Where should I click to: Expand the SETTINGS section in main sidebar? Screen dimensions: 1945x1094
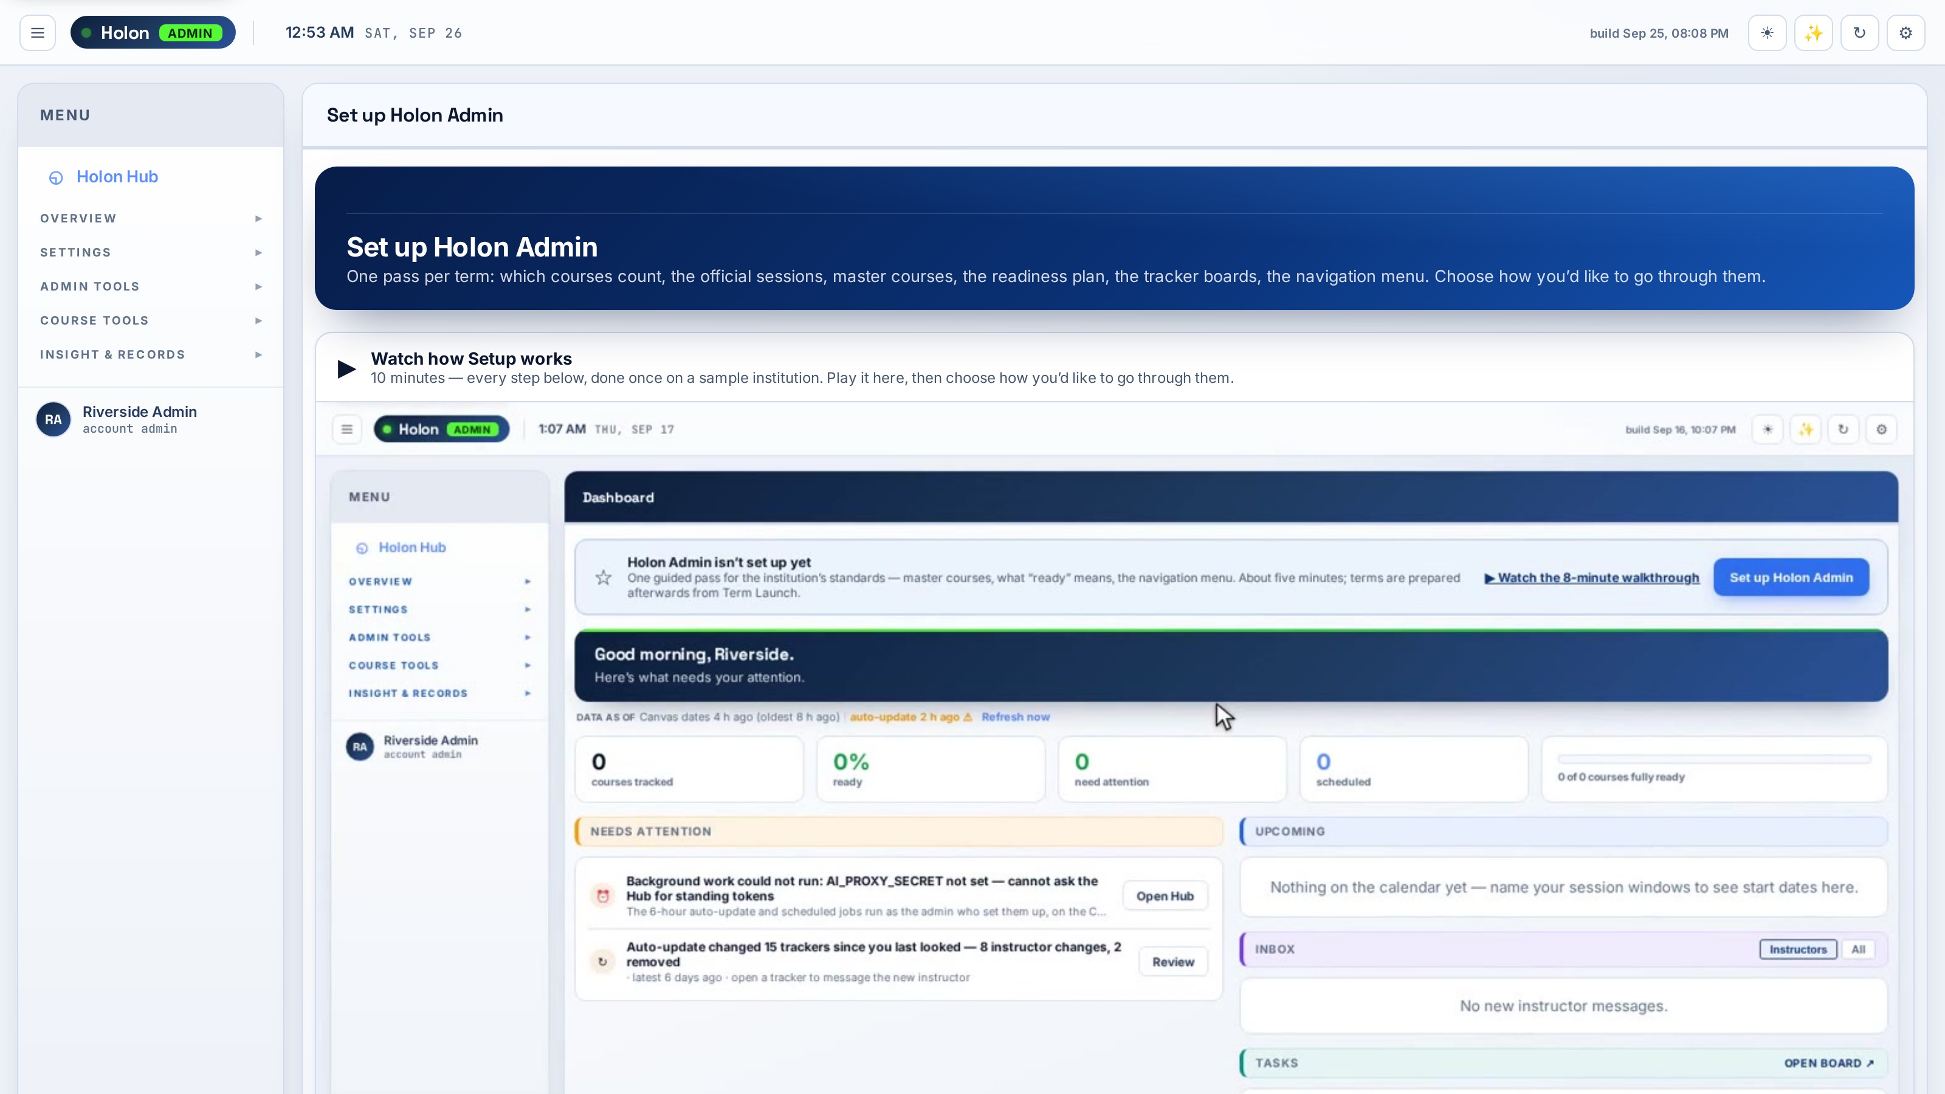tap(150, 252)
